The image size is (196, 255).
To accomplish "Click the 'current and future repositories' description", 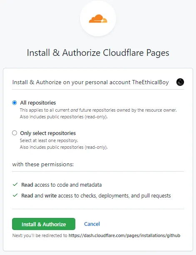I will (98, 110).
